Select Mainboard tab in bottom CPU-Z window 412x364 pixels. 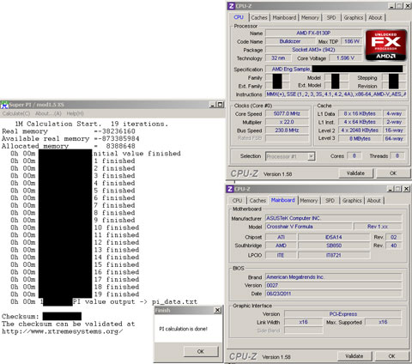pyautogui.click(x=283, y=200)
